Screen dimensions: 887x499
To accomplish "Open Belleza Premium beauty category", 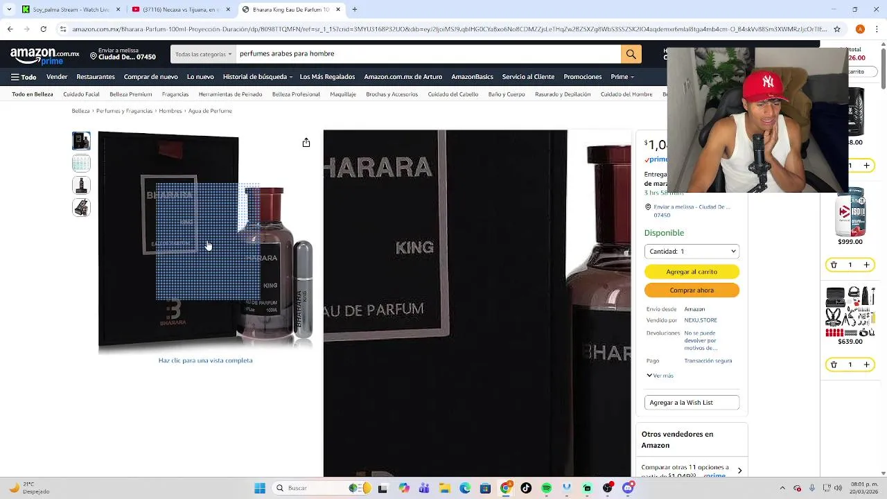I will coord(131,94).
